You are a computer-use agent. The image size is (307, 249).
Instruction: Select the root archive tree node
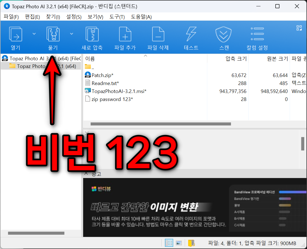41,59
